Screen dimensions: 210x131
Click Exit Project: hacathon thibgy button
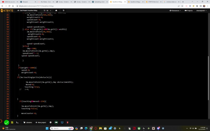(x=27, y=10)
